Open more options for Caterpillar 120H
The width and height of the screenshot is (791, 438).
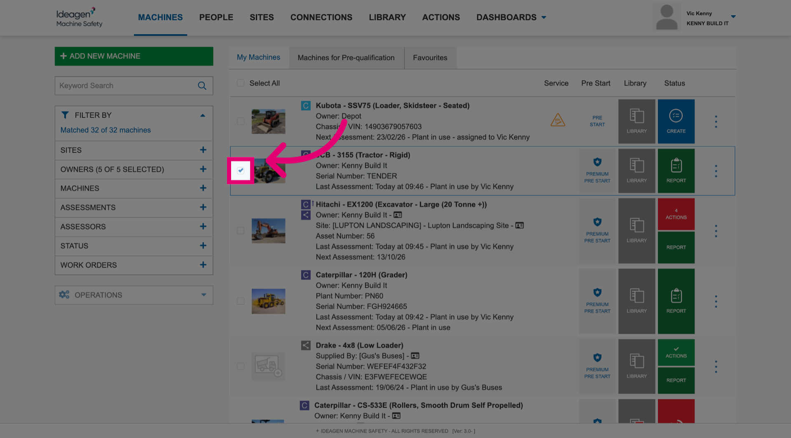716,301
